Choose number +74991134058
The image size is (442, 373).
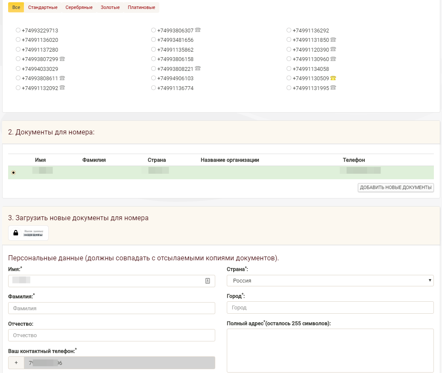point(289,68)
